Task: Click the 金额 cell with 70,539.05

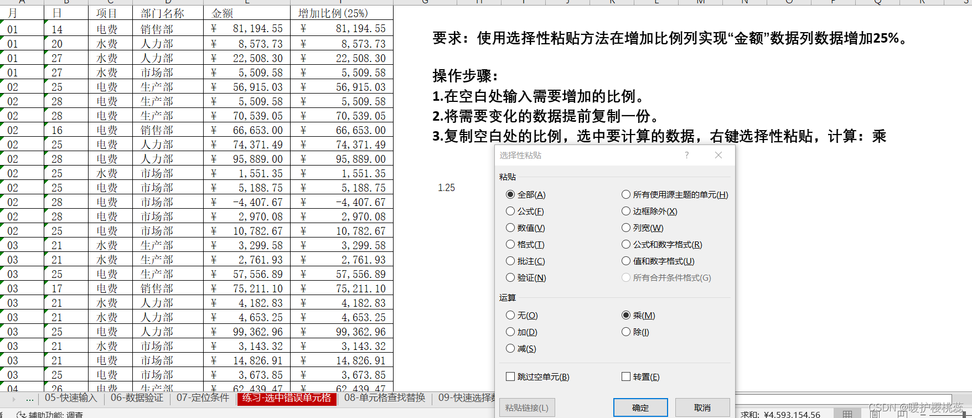Action: 247,115
